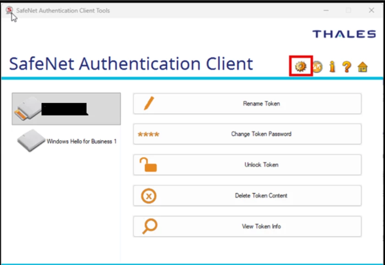Select Windows Hello for Business 1 token
Image resolution: width=385 pixels, height=265 pixels.
click(x=66, y=141)
